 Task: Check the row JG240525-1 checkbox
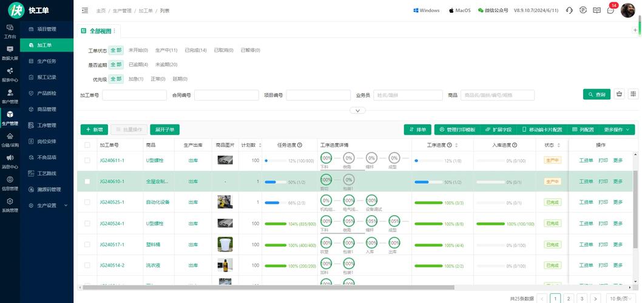87,202
